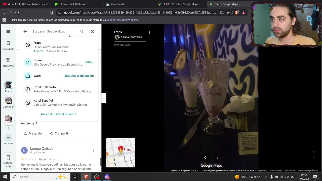Click Obtener app phone icon

(8, 158)
